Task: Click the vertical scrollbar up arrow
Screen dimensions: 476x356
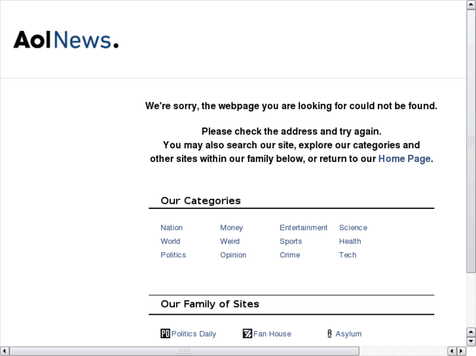Action: click(471, 5)
